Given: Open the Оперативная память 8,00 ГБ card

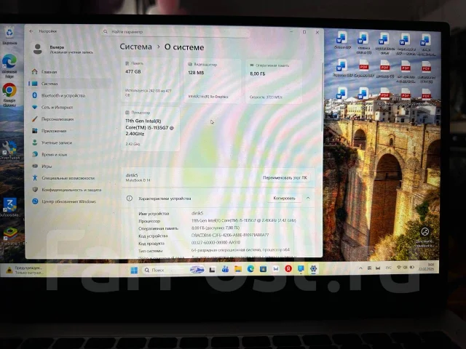Looking at the screenshot, I should [x=274, y=82].
